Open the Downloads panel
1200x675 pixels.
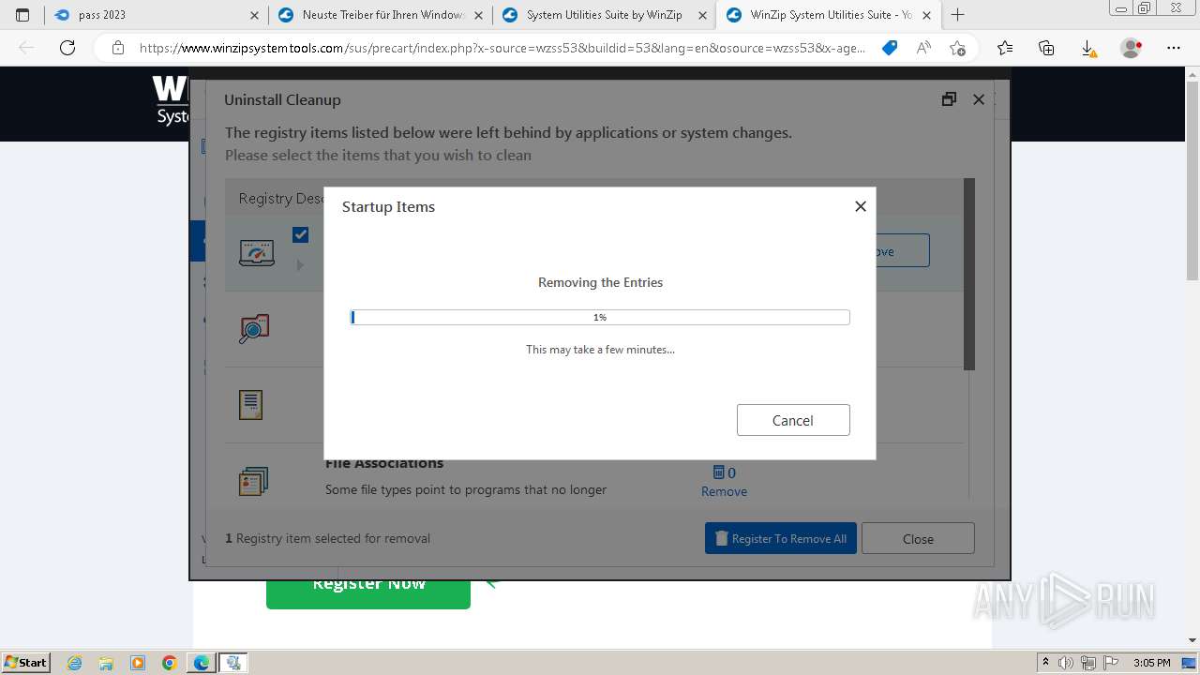pos(1088,48)
